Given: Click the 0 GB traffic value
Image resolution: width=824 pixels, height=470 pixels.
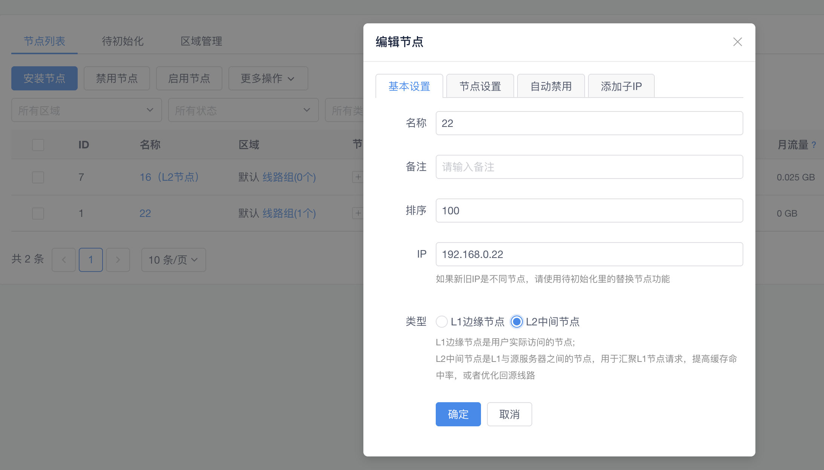Looking at the screenshot, I should [787, 213].
